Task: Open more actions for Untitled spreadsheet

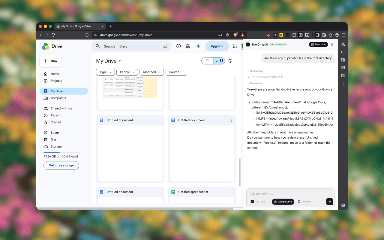Action: [232, 192]
